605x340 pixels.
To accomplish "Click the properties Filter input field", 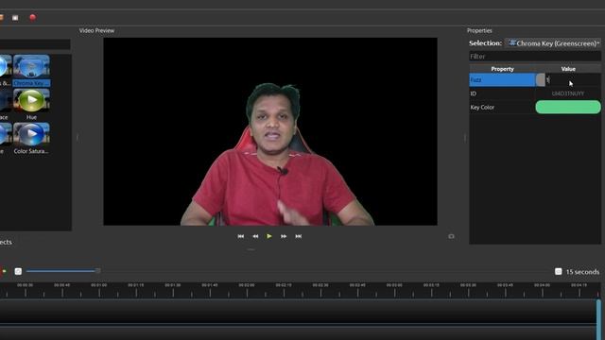I will click(535, 57).
